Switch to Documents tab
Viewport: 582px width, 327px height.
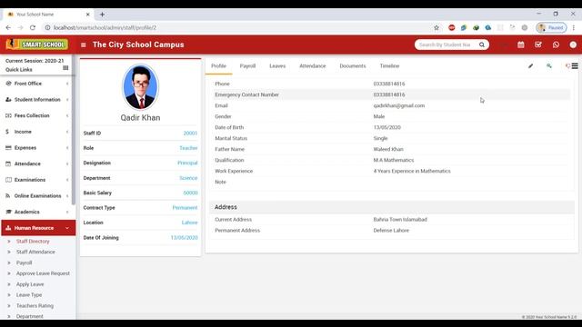353,66
